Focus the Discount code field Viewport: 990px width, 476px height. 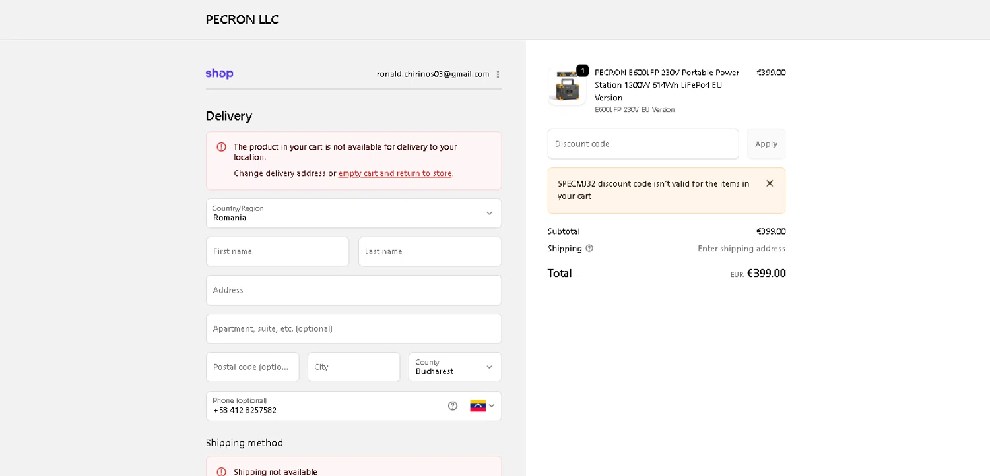[x=643, y=144]
